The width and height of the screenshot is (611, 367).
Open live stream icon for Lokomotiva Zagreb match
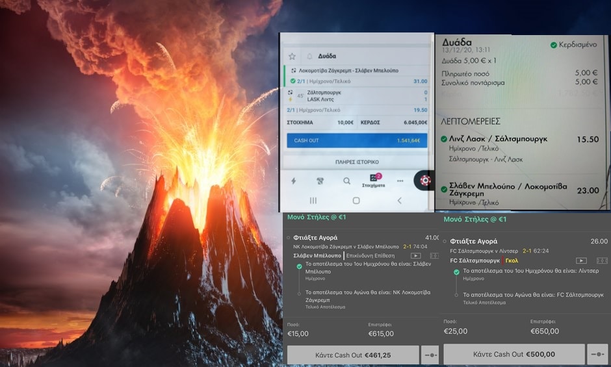point(415,256)
